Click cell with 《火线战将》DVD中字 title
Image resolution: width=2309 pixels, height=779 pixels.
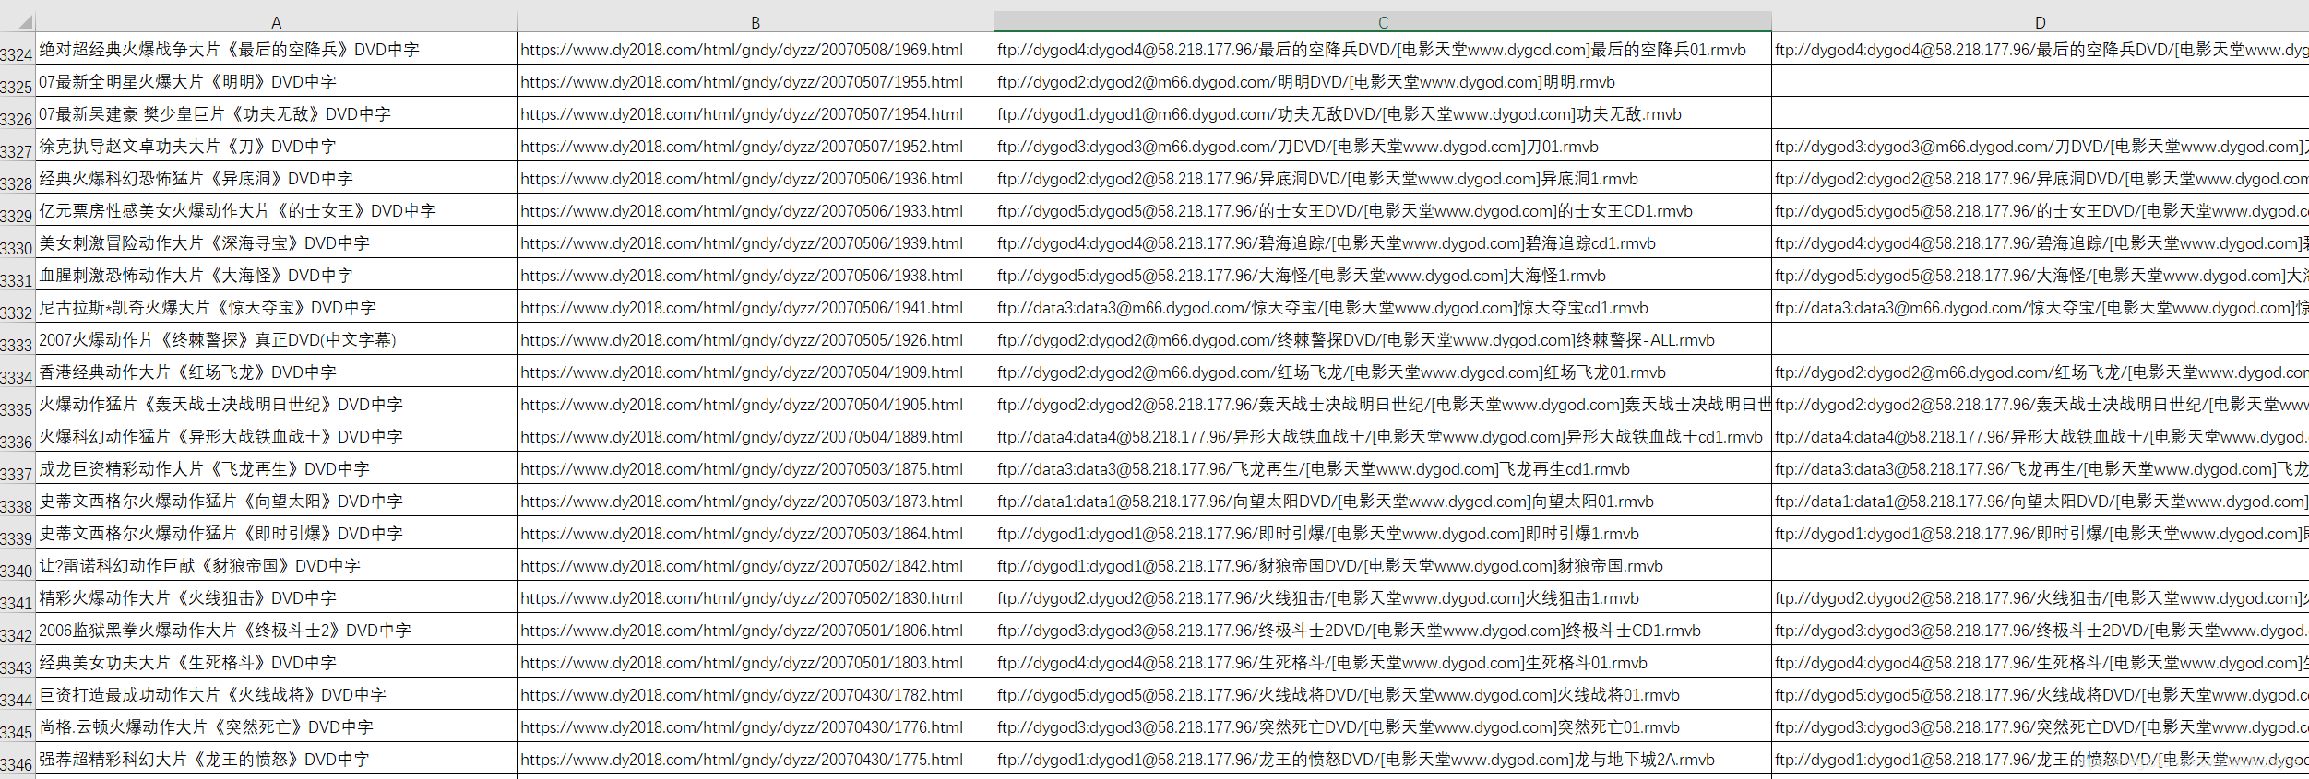(x=276, y=694)
